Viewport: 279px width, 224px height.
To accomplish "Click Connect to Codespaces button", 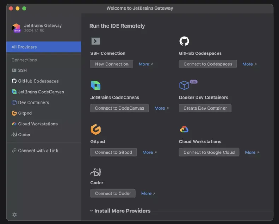I will pyautogui.click(x=208, y=64).
